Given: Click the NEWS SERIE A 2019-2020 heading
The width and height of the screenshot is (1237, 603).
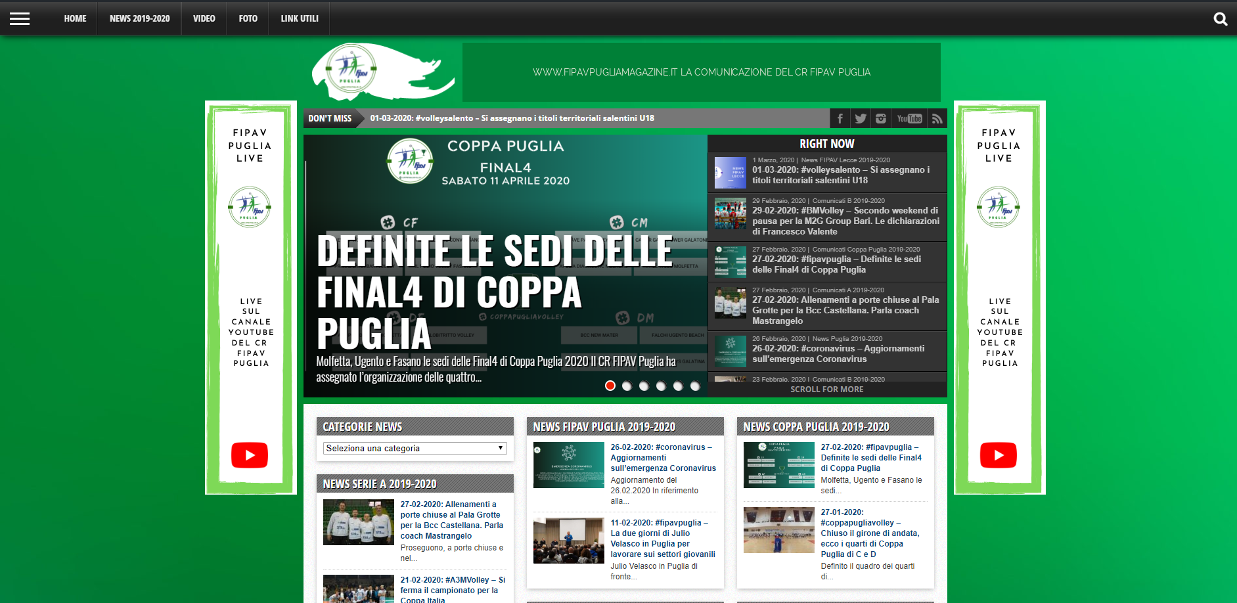Looking at the screenshot, I should [x=380, y=484].
